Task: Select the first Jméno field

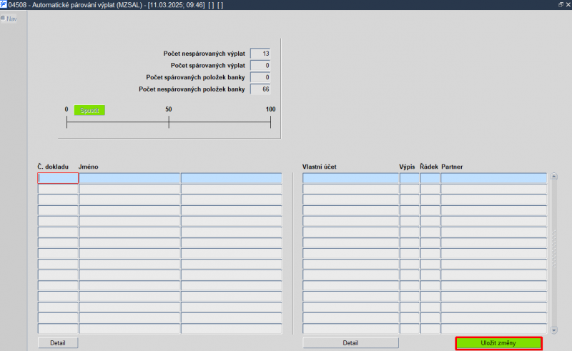Action: (x=129, y=178)
